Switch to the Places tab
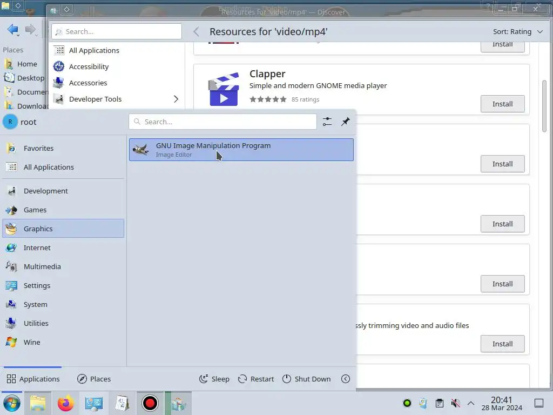Image resolution: width=553 pixels, height=415 pixels. 94,379
